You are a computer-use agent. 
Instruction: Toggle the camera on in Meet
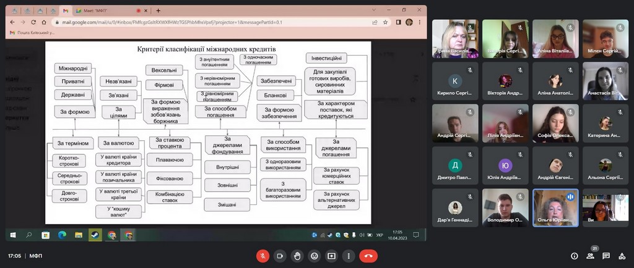point(279,256)
